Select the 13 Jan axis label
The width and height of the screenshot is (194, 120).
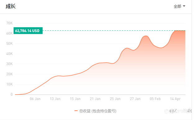(55, 99)
